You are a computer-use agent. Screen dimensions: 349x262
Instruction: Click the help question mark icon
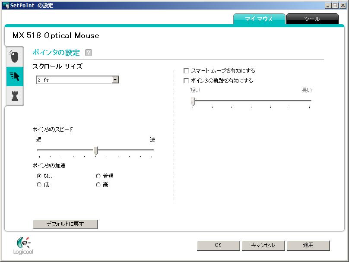[x=89, y=53]
